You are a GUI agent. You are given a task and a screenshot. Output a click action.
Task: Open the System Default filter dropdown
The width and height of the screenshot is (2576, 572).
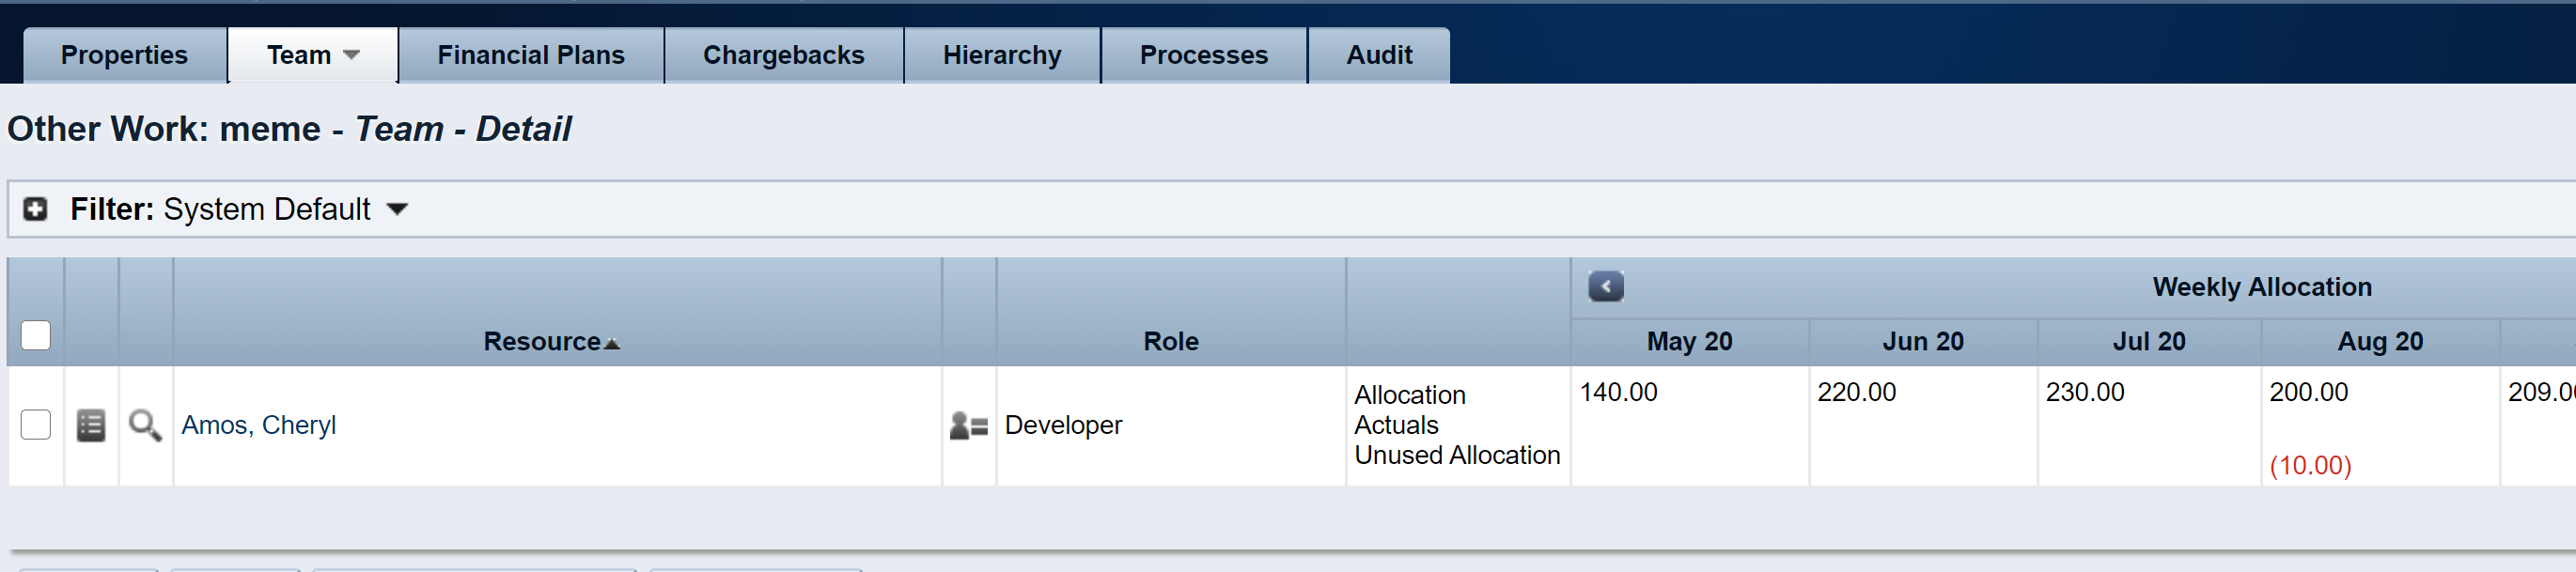[397, 209]
